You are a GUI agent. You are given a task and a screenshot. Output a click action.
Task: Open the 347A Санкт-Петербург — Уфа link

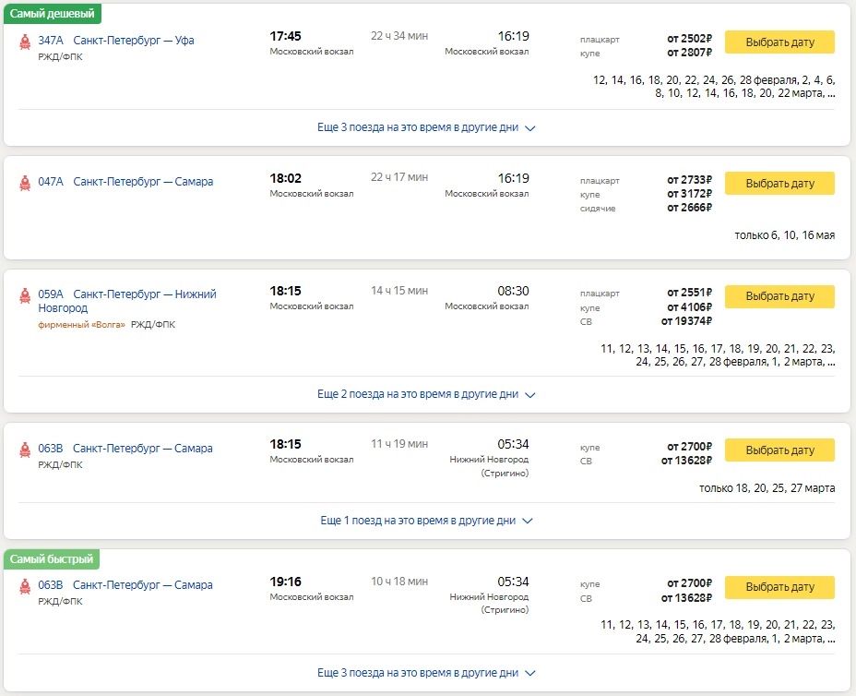pyautogui.click(x=115, y=41)
